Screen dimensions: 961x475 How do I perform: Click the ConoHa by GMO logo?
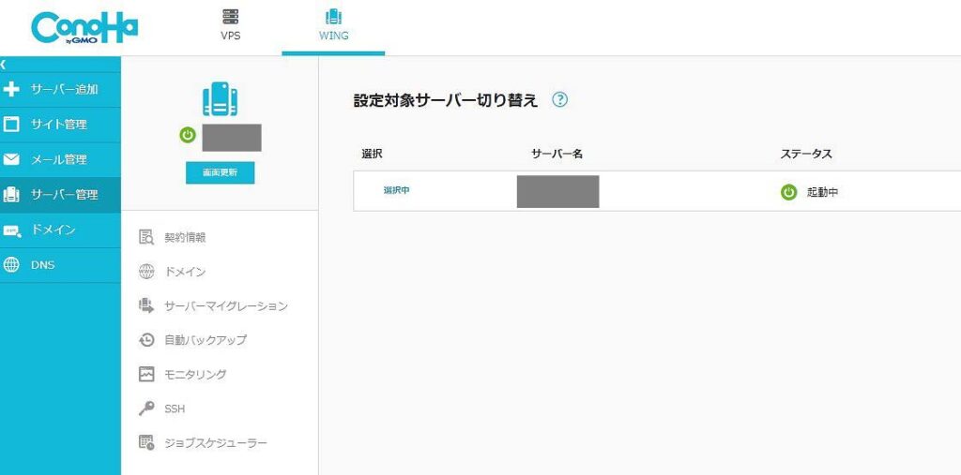click(x=84, y=28)
